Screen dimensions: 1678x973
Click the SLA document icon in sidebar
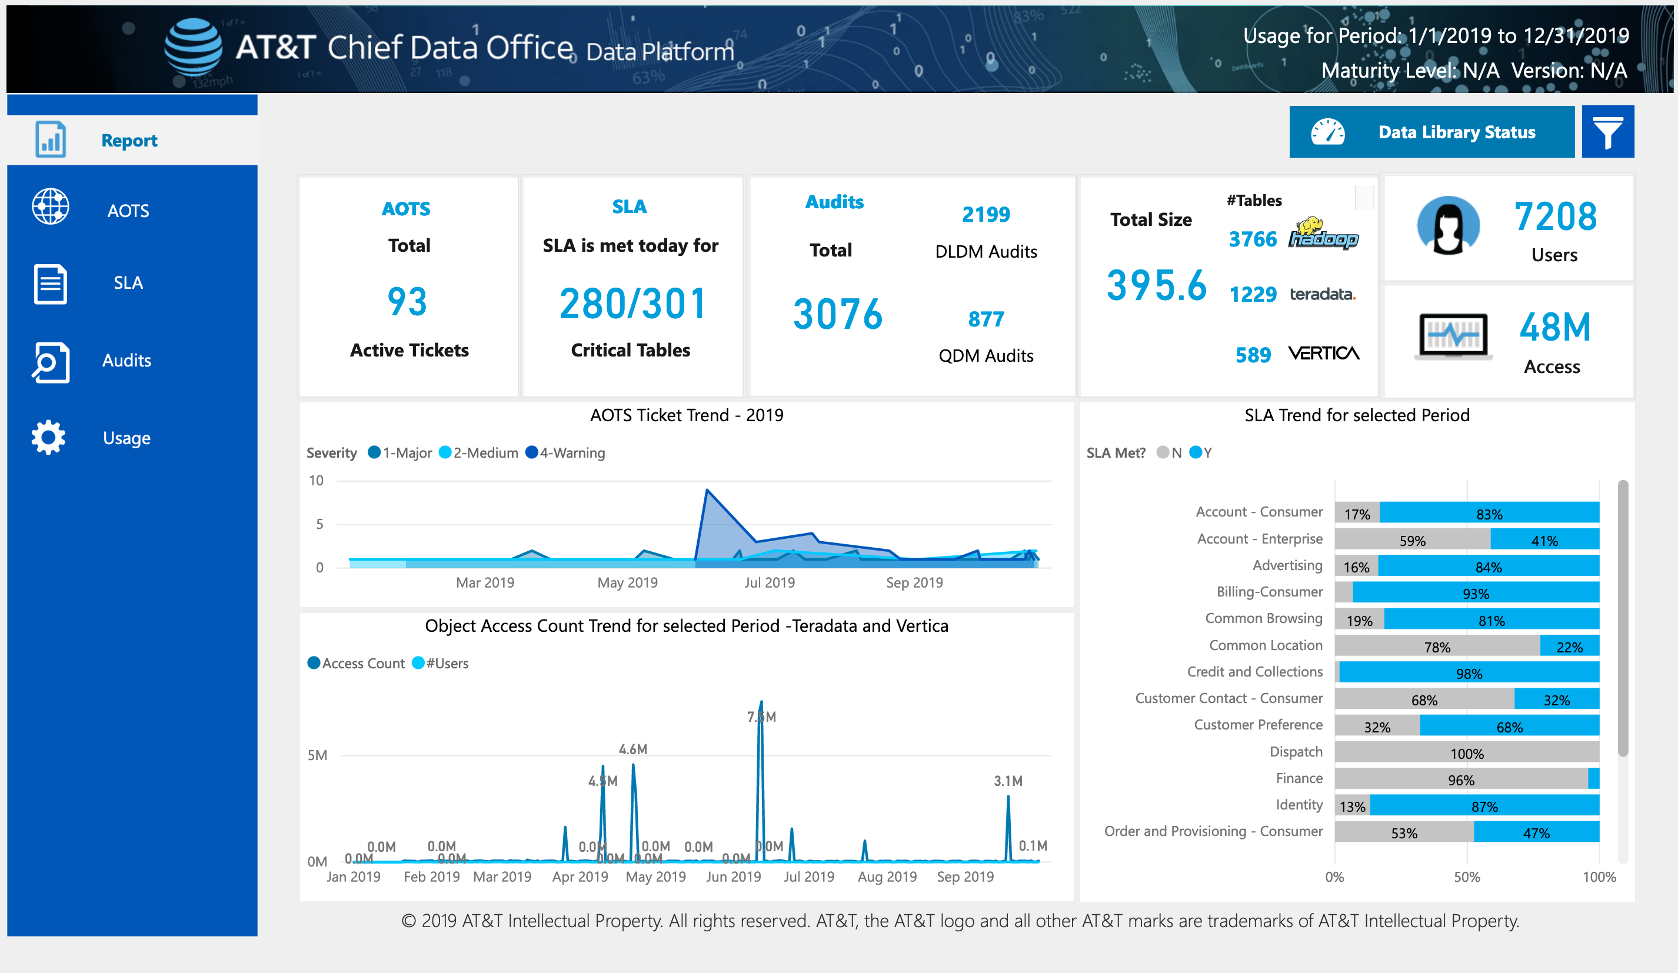(x=51, y=284)
